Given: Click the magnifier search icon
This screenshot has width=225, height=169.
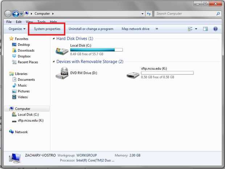Looking at the screenshot, I should click(x=218, y=14).
